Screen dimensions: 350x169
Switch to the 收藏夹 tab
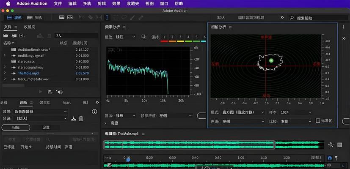pos(30,27)
